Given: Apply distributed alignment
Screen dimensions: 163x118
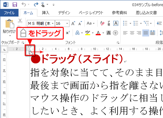Looking at the screenshot, I should point(153,33).
